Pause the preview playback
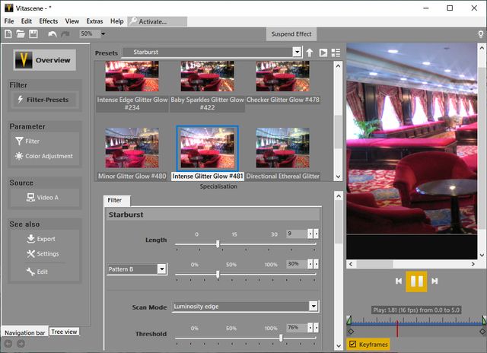Screen dimensions: 487x353 coord(416,281)
